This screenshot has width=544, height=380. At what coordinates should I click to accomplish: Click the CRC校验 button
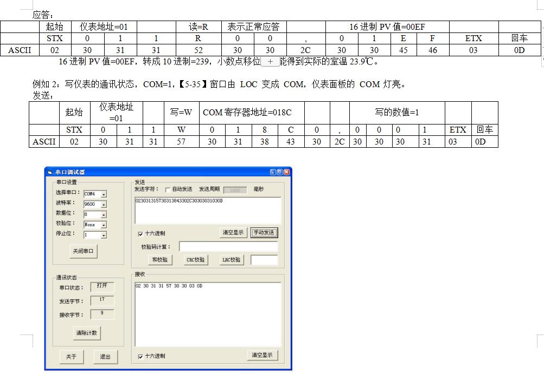196,260
